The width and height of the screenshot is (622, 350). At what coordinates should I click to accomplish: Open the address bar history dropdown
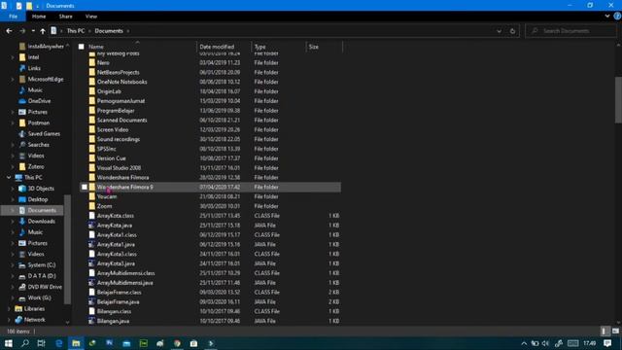(x=499, y=31)
